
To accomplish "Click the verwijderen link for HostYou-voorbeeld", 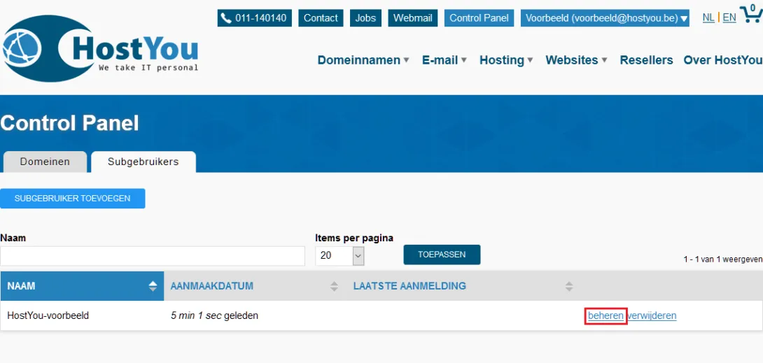I will (652, 315).
